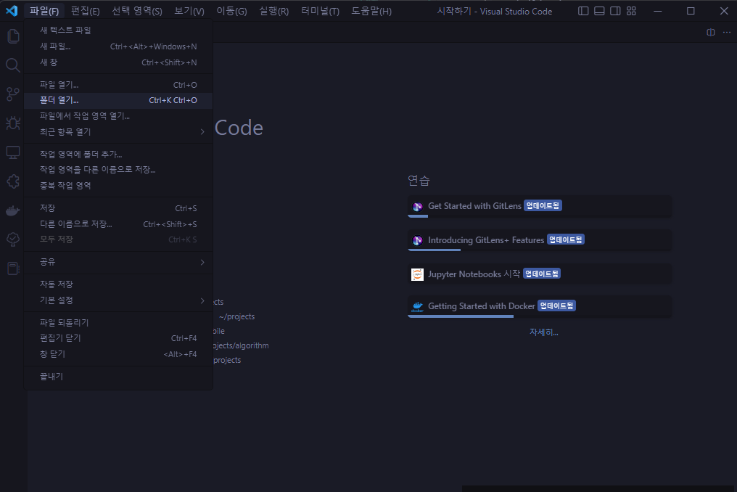Expand the 기본 설정 submenu

[x=118, y=300]
